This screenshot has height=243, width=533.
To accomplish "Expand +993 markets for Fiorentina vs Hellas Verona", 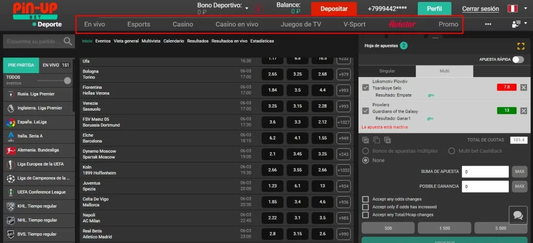I will pyautogui.click(x=344, y=90).
